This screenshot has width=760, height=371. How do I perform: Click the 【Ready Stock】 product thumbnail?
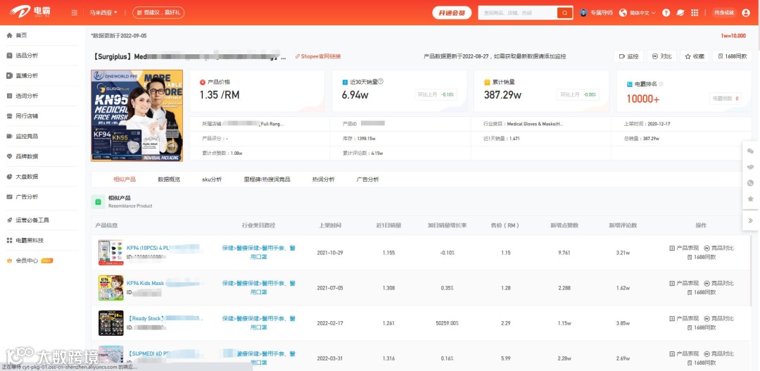coord(111,323)
